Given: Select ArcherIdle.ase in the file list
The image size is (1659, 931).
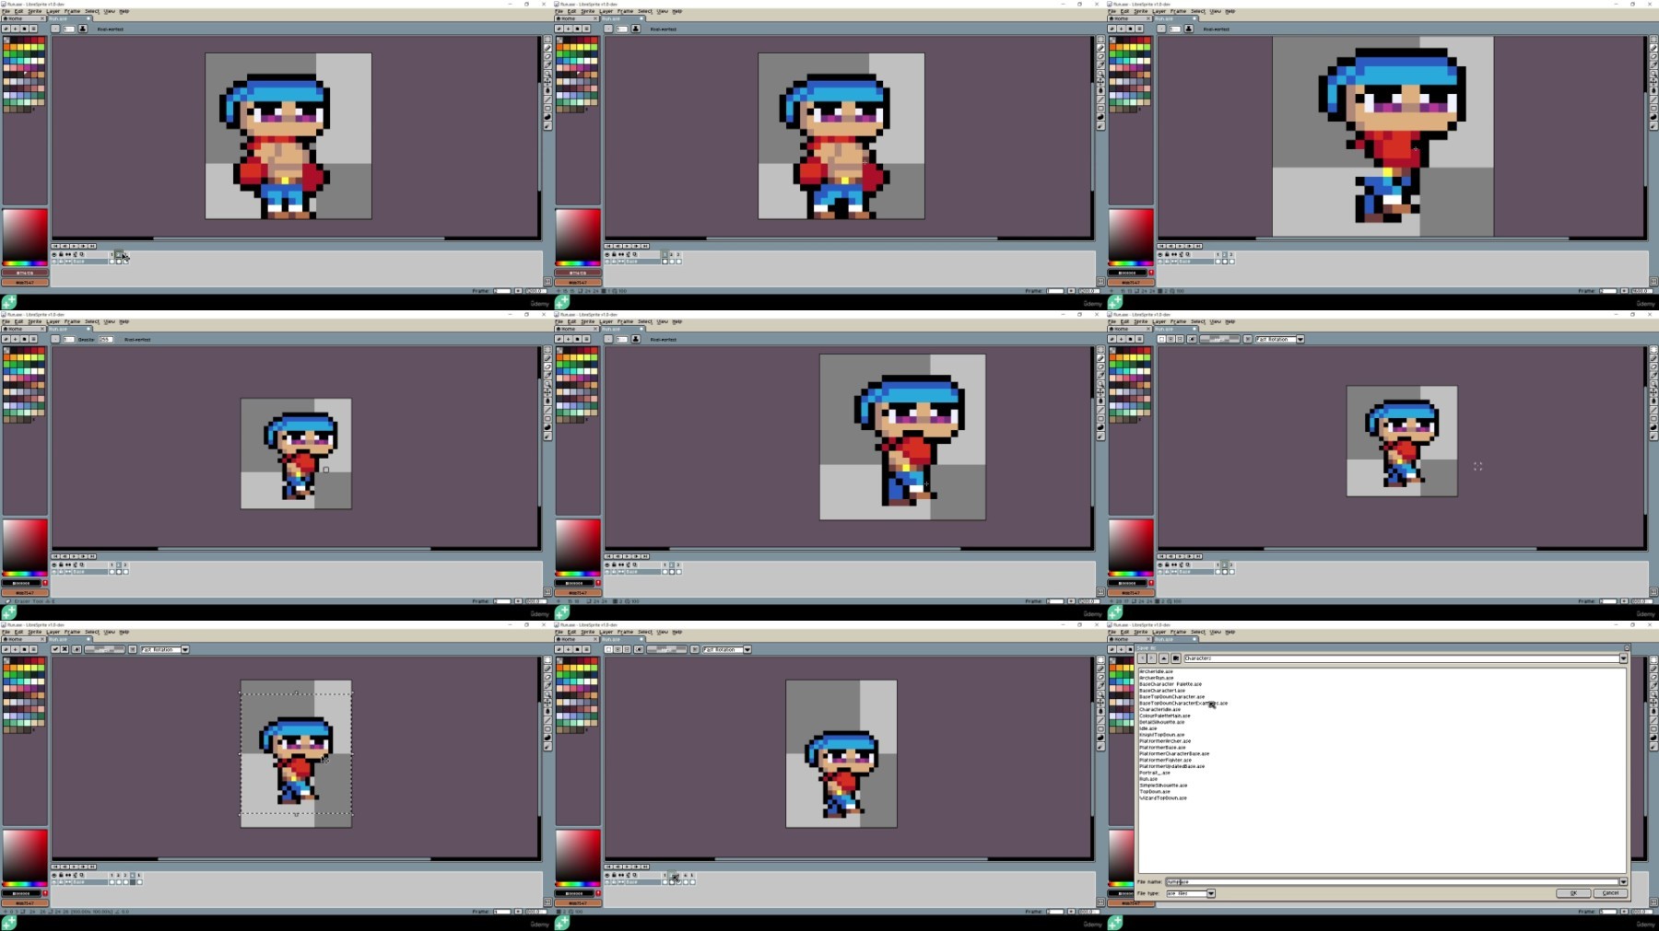Looking at the screenshot, I should tap(1156, 671).
